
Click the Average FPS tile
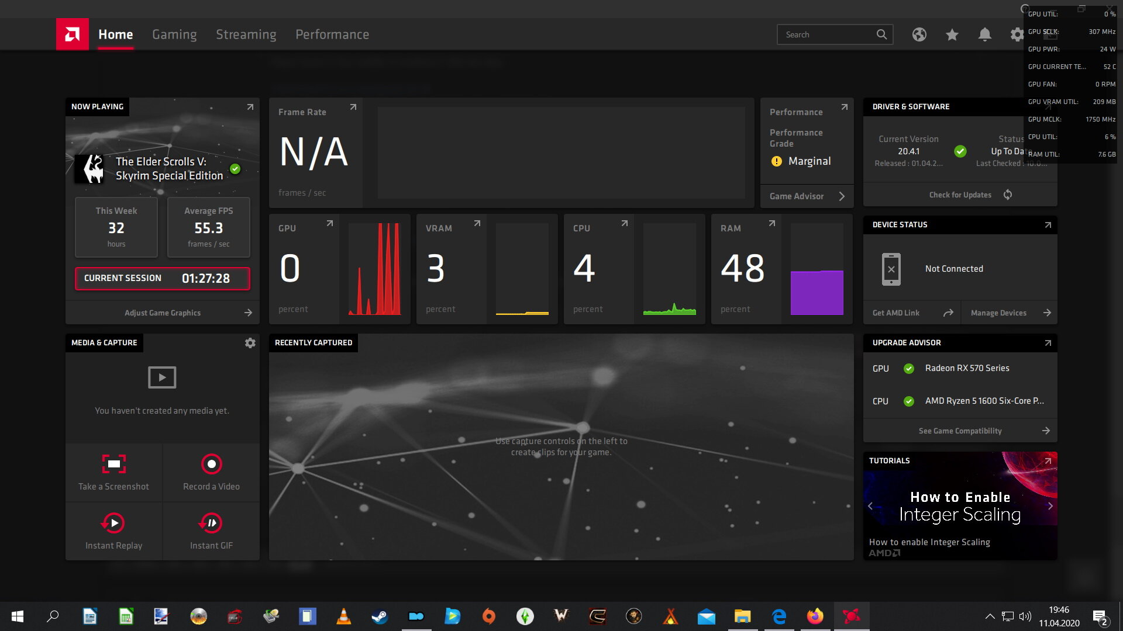[209, 227]
